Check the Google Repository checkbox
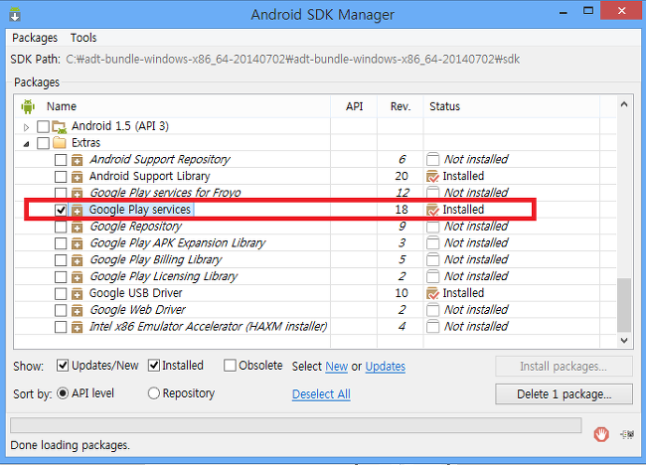Screen dimensions: 646x465 pyautogui.click(x=61, y=227)
